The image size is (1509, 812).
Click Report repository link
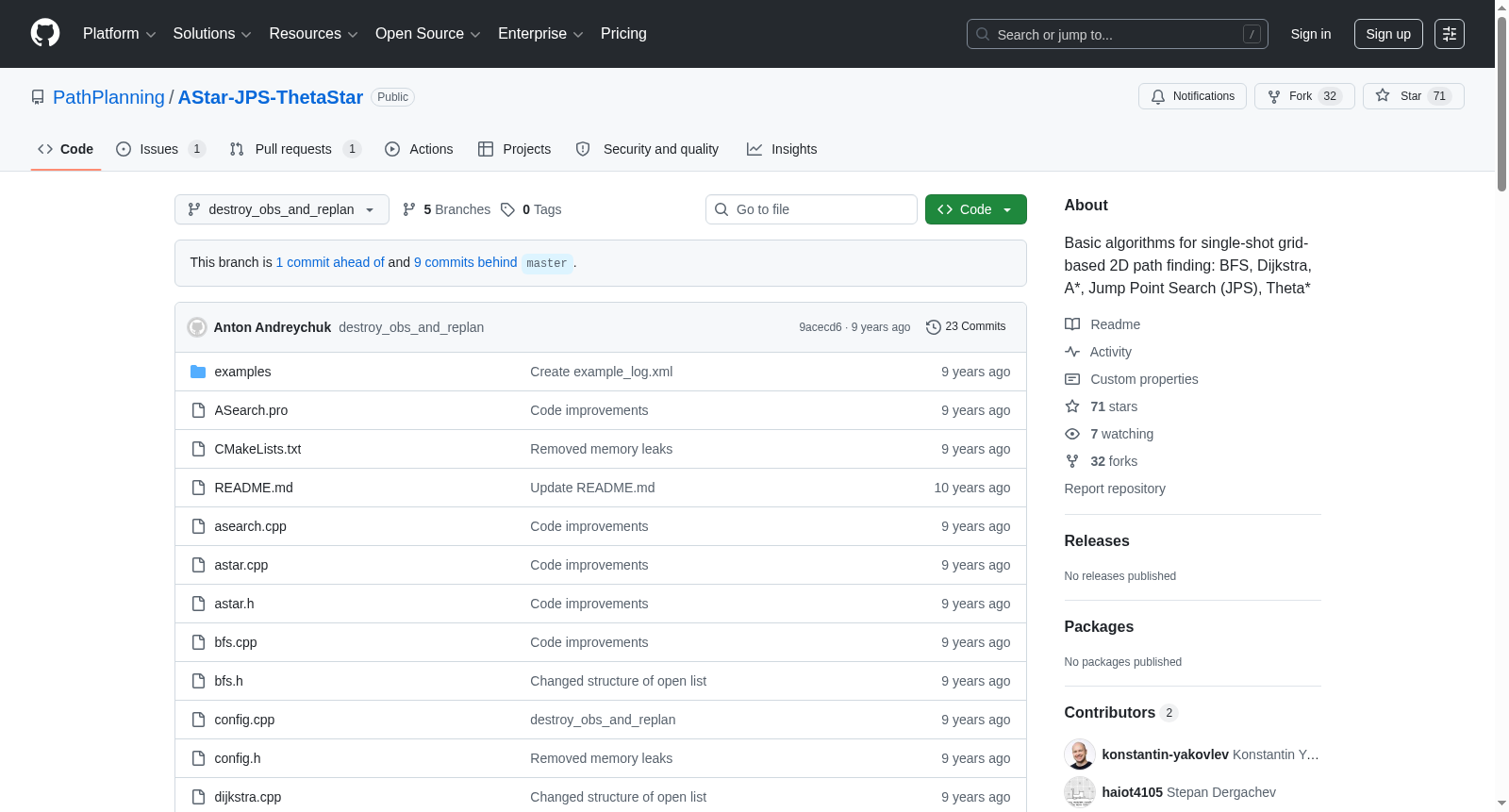(x=1115, y=489)
